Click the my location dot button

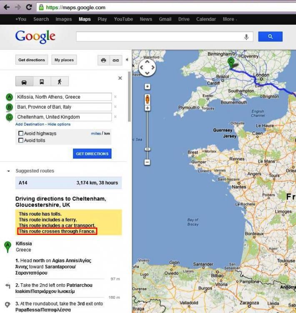[x=148, y=87]
